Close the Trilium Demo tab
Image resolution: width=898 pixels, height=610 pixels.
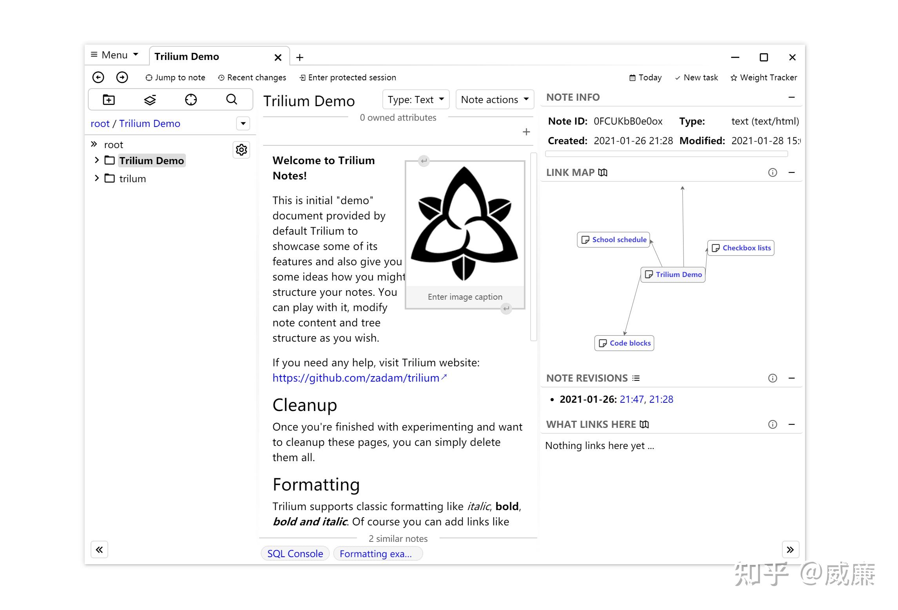coord(278,58)
